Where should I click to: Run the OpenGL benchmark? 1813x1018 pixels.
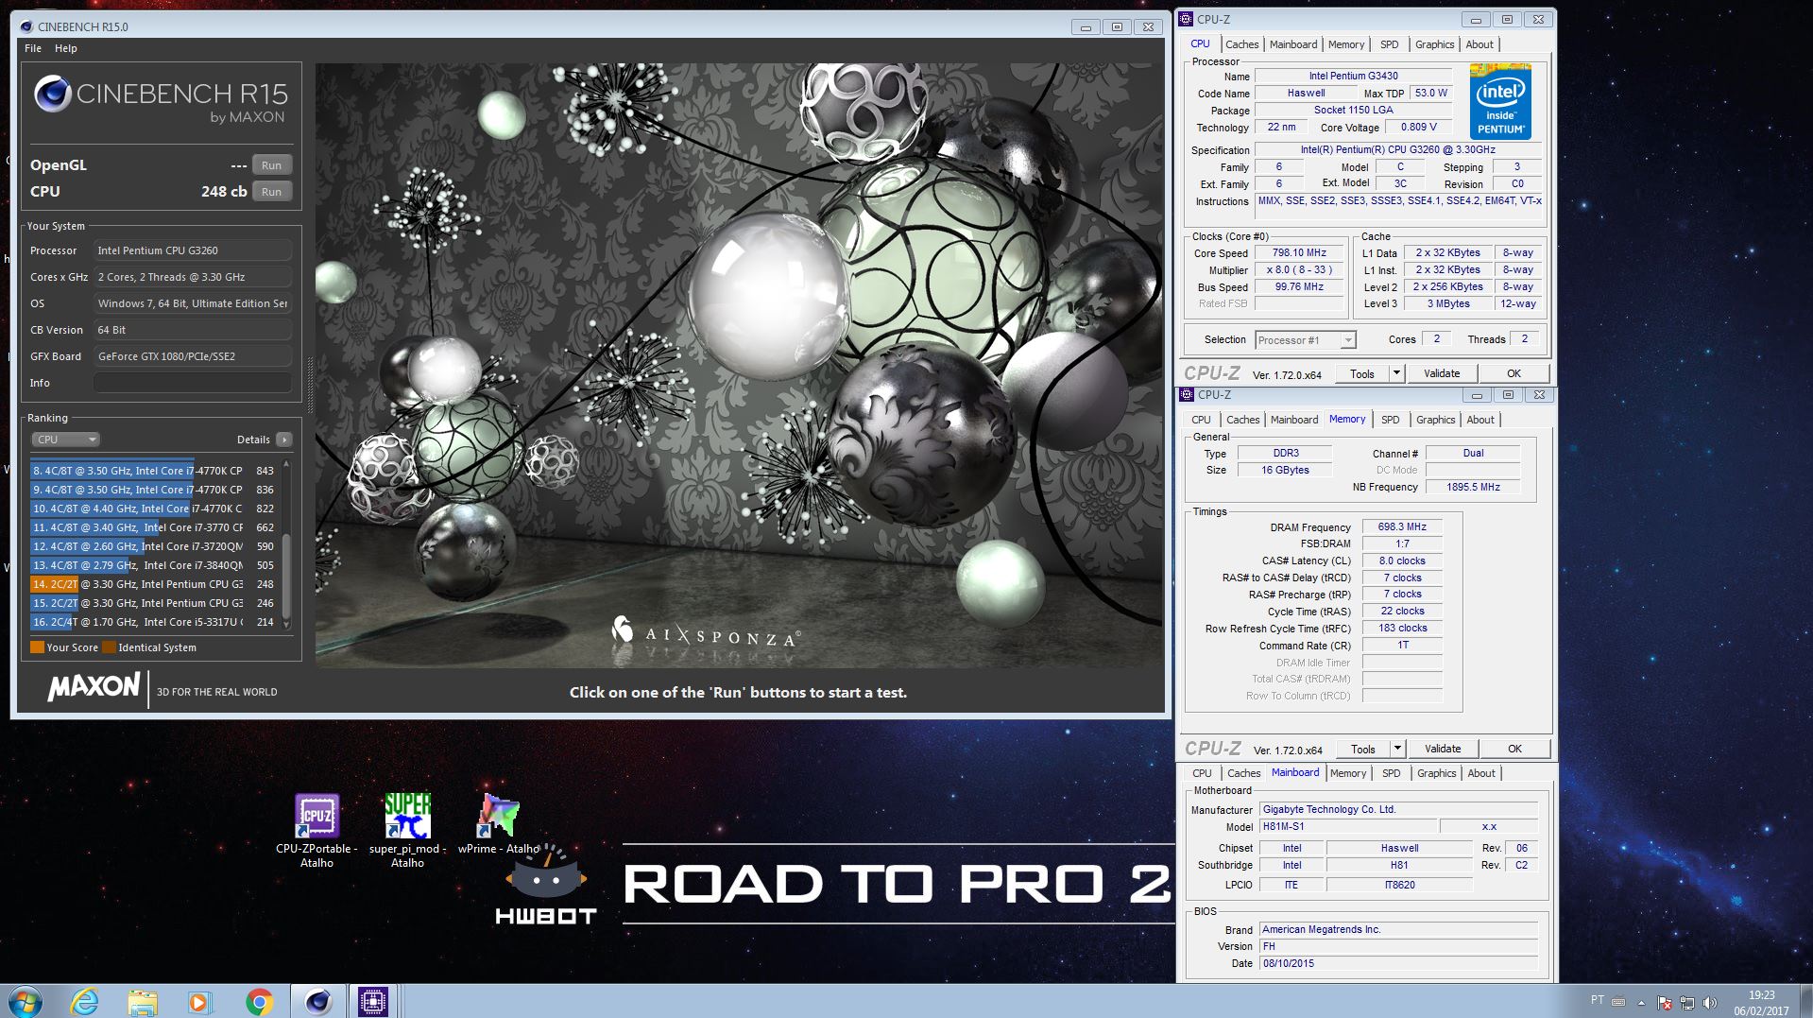(x=271, y=165)
